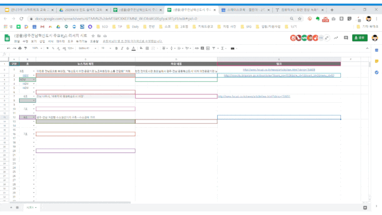Screen dimensions: 382x215
Task: Star this spreadsheet document
Action: pos(93,36)
